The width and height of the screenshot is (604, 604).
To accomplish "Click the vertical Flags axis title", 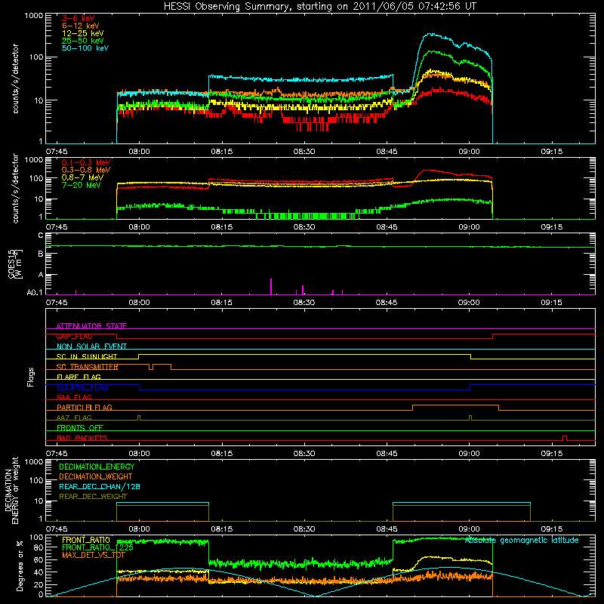I will pos(31,377).
